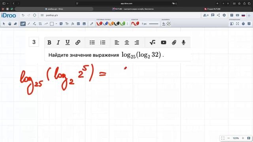Viewport: 253px width, 142px height.
Task: Change the red outline color swatch
Action: pos(135,24)
